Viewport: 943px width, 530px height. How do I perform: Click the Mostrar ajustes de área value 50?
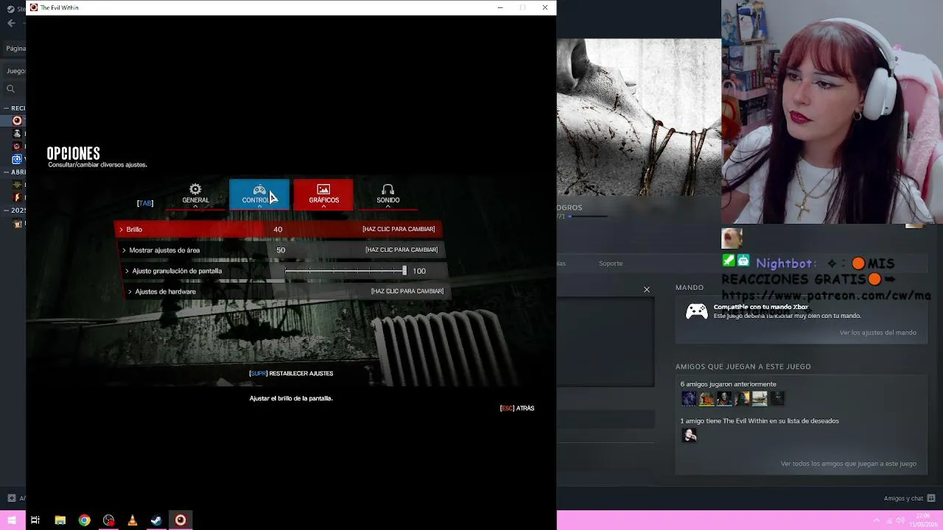pos(281,250)
